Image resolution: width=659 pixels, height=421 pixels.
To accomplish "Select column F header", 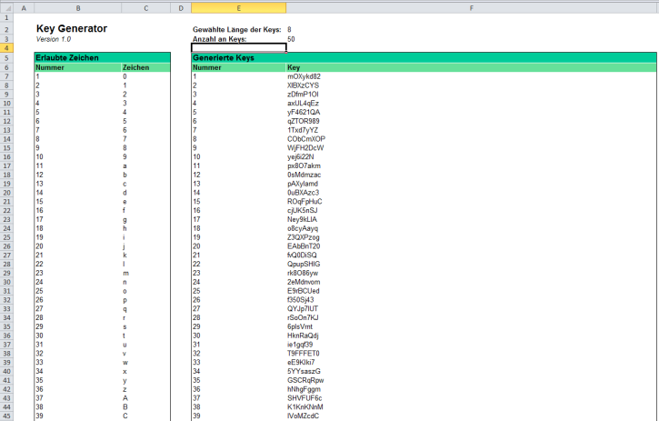I will pos(472,8).
